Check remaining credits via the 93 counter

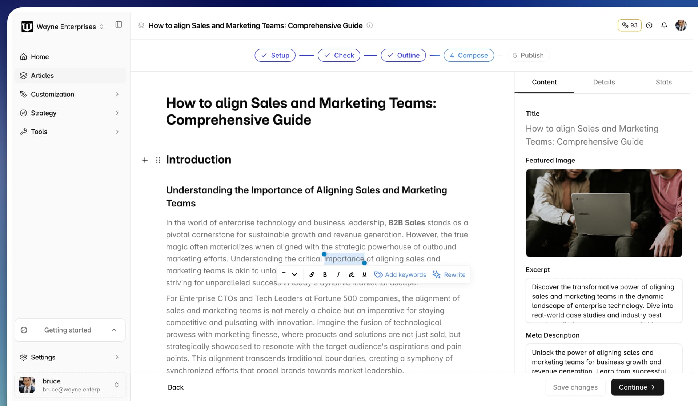[629, 25]
